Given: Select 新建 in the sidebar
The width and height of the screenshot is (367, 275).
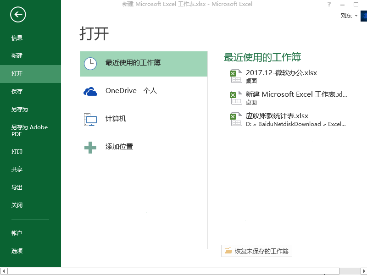Looking at the screenshot, I should tap(17, 56).
